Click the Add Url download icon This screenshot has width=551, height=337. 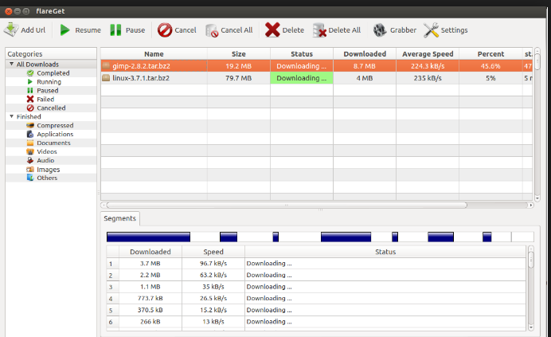coord(11,30)
